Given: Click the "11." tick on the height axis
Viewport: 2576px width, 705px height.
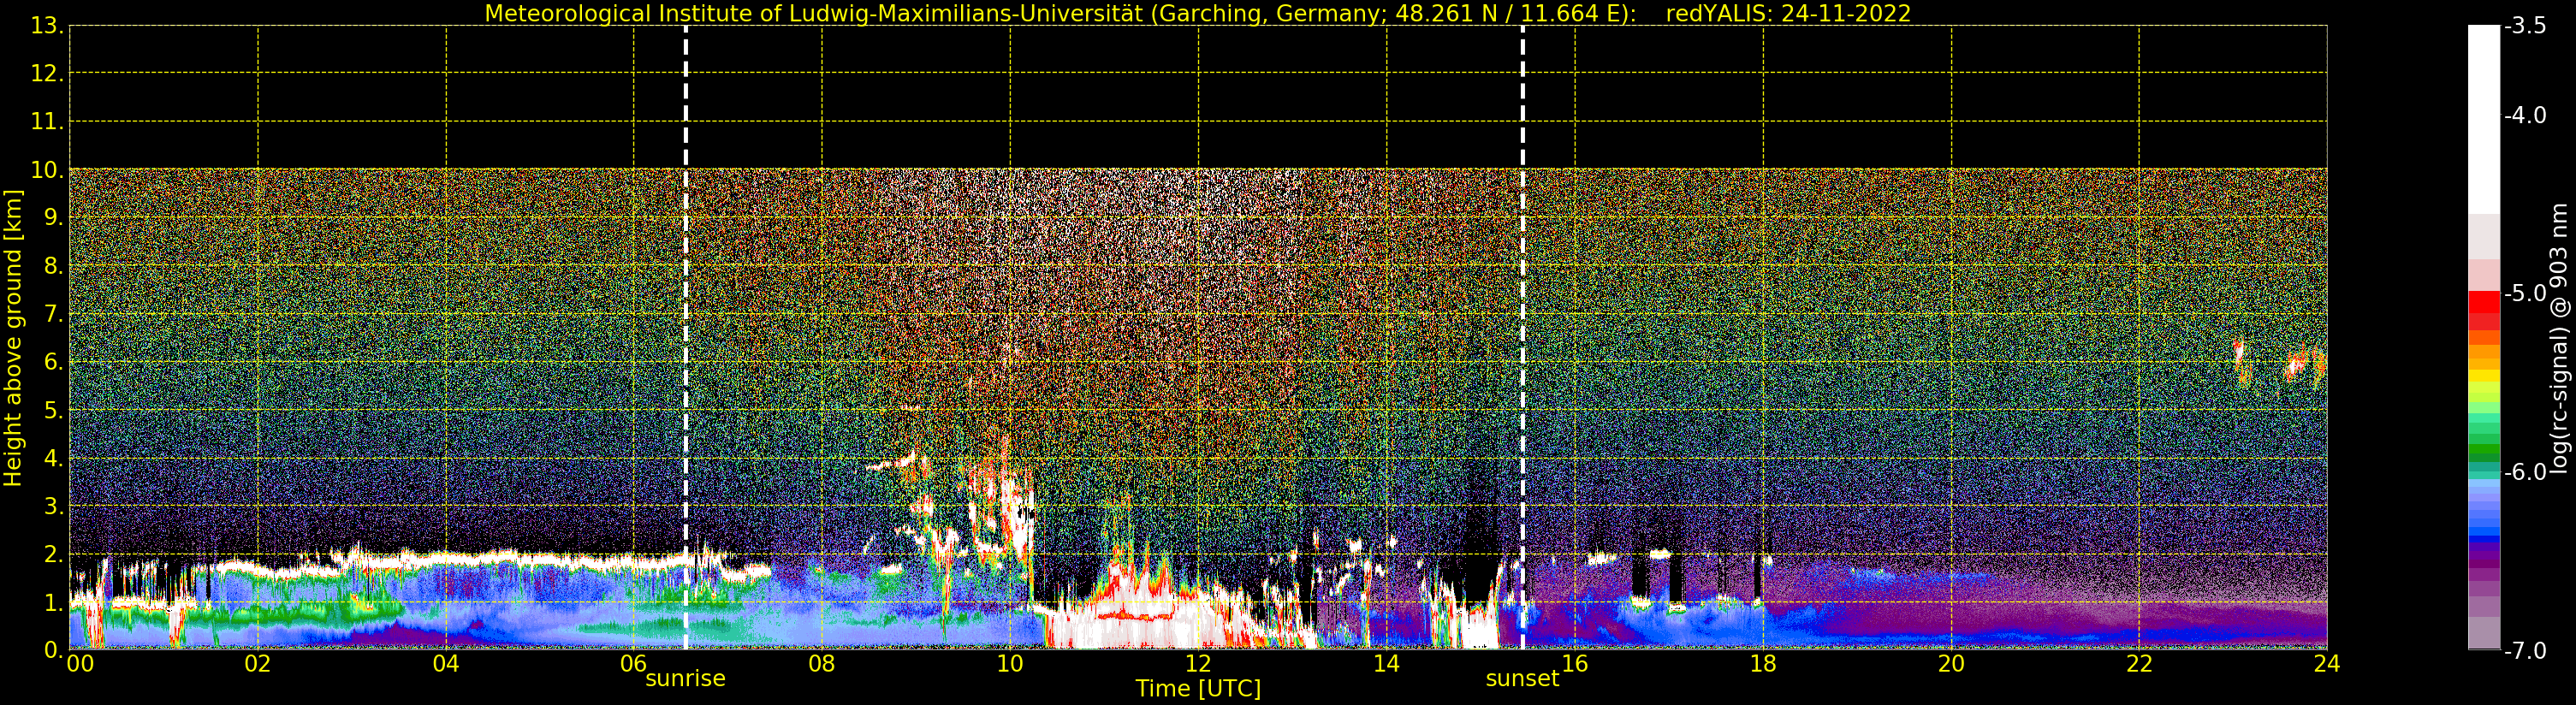Looking at the screenshot, I should (48, 122).
